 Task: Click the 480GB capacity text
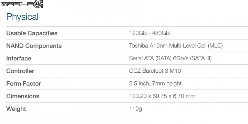tap(161, 33)
